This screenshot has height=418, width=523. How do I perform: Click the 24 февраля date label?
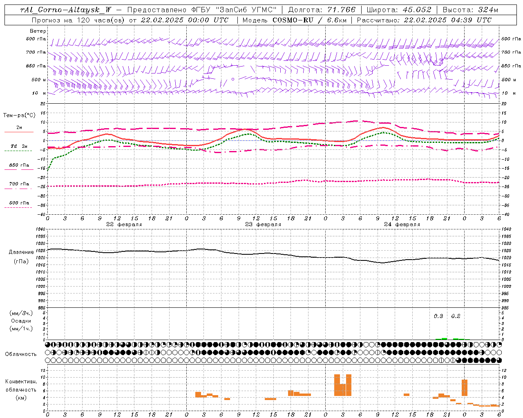(x=402, y=225)
